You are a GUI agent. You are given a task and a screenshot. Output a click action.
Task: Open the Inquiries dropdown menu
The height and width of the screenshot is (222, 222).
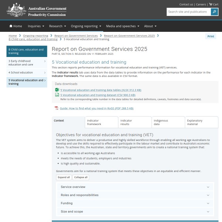click(x=36, y=26)
